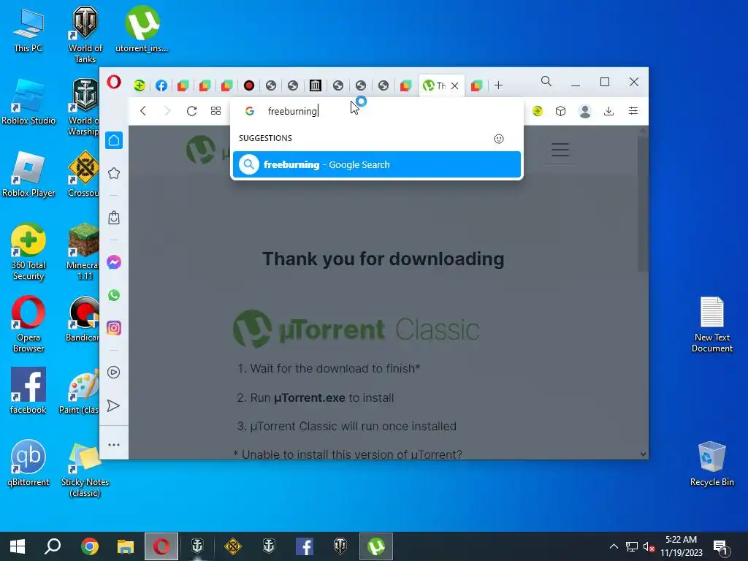
Task: Click the page vertical scrollbar thumb
Action: [643, 203]
